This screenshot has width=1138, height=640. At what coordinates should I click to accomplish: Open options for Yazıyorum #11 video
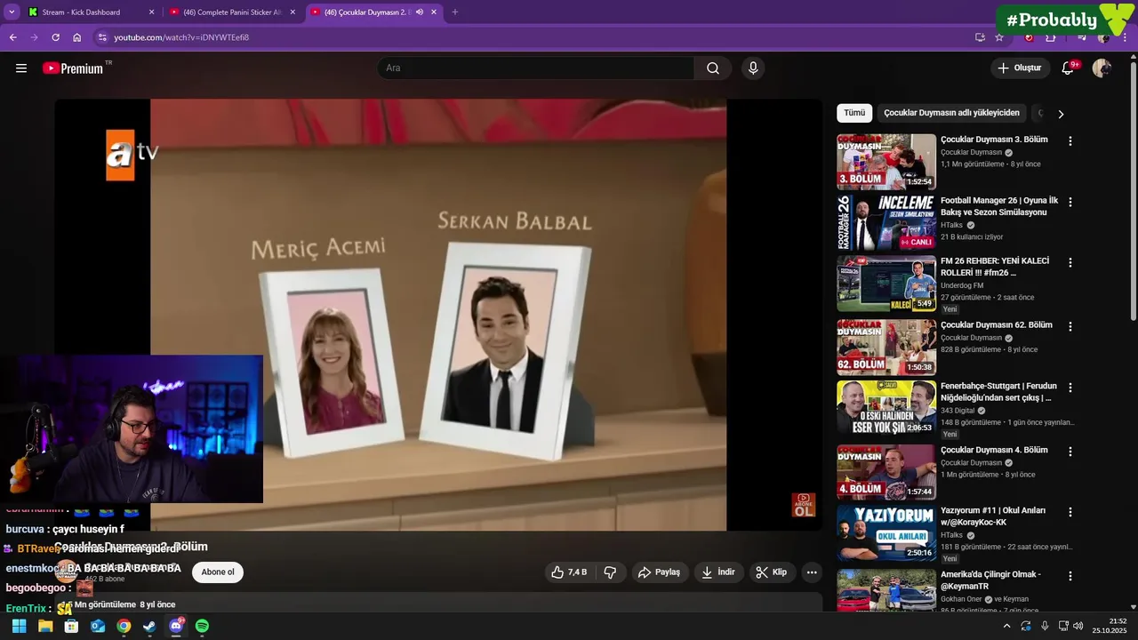point(1070,513)
